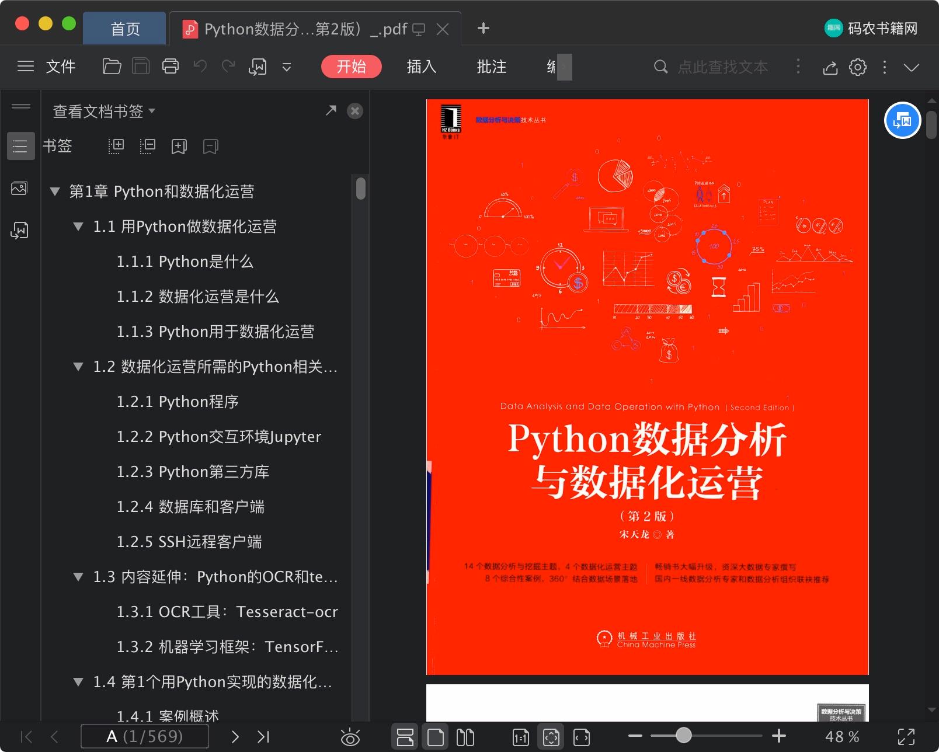Collapse section 1.4 第1个用Python实现的数据化
Viewport: 939px width, 752px height.
78,682
